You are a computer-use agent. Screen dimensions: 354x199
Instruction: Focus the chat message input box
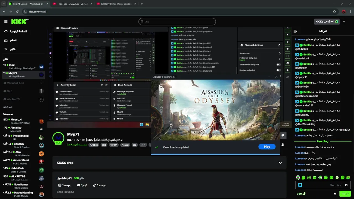tap(323, 185)
